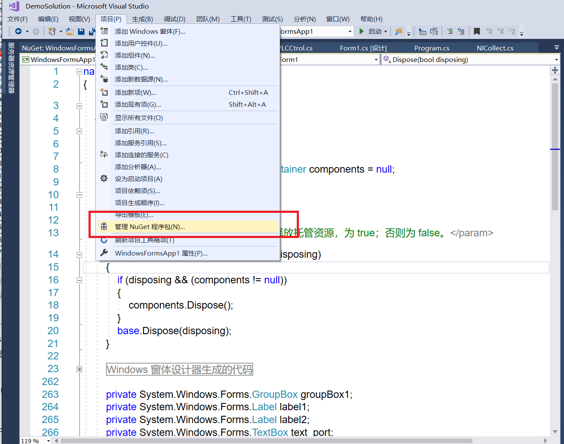The width and height of the screenshot is (564, 444).
Task: Click the NuGet package gift icon
Action: tap(104, 226)
